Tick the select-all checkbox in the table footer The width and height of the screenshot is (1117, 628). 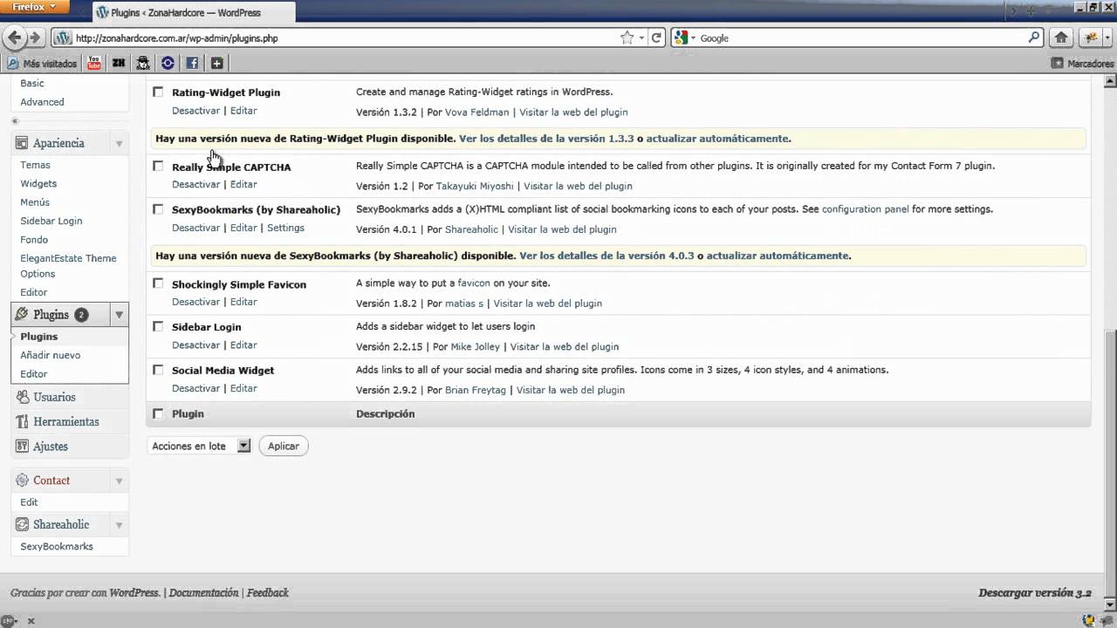coord(158,413)
